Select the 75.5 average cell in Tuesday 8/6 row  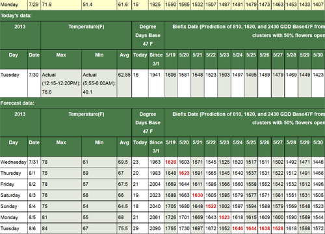click(124, 228)
